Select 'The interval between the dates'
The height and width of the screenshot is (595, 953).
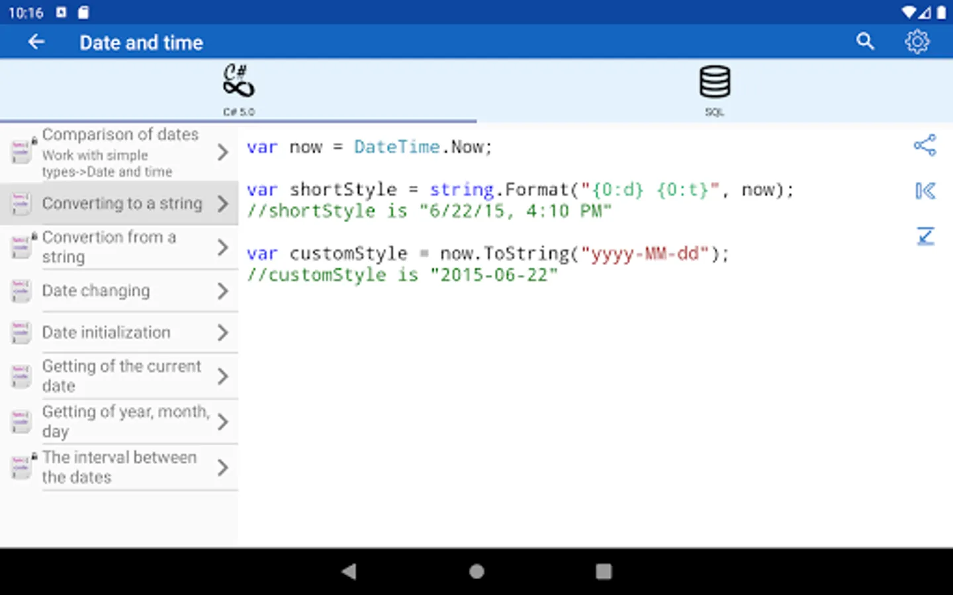(x=119, y=467)
